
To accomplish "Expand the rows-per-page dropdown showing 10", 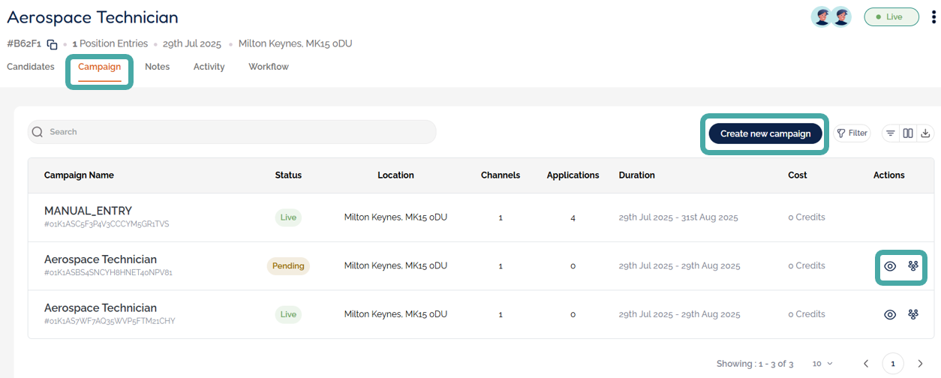I will [x=822, y=364].
